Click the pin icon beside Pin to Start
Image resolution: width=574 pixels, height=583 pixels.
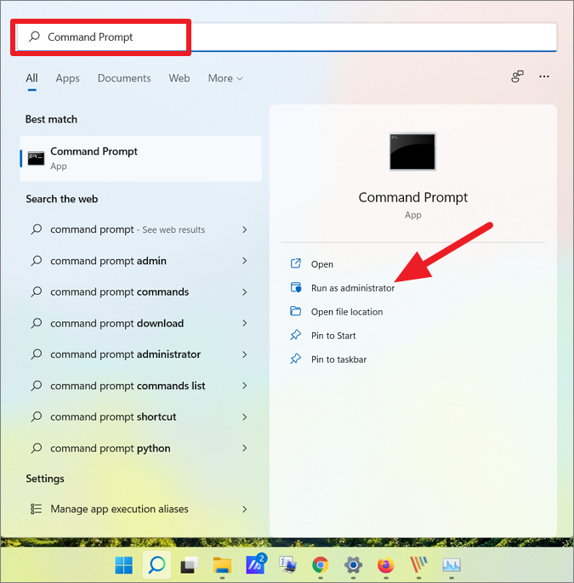click(296, 335)
